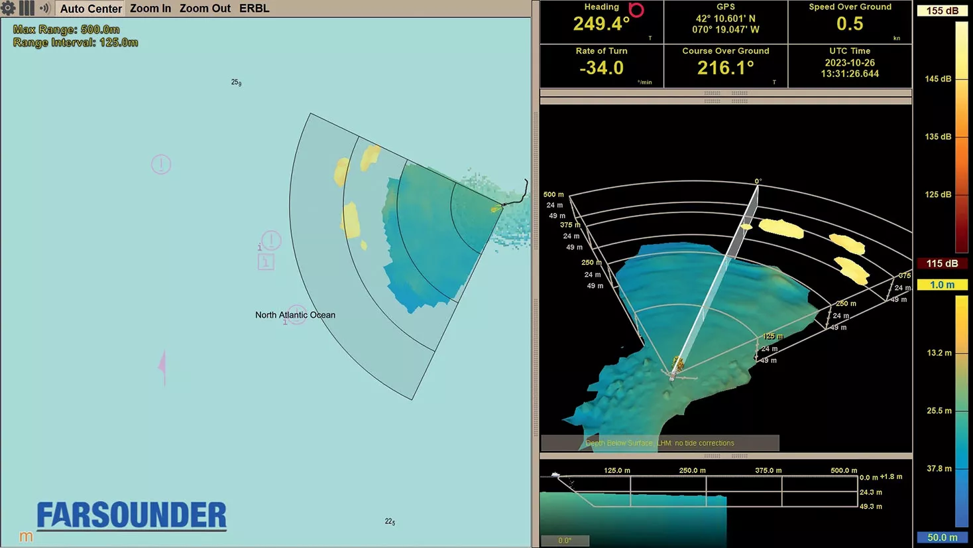Click the depth color scale bar

tap(961, 411)
